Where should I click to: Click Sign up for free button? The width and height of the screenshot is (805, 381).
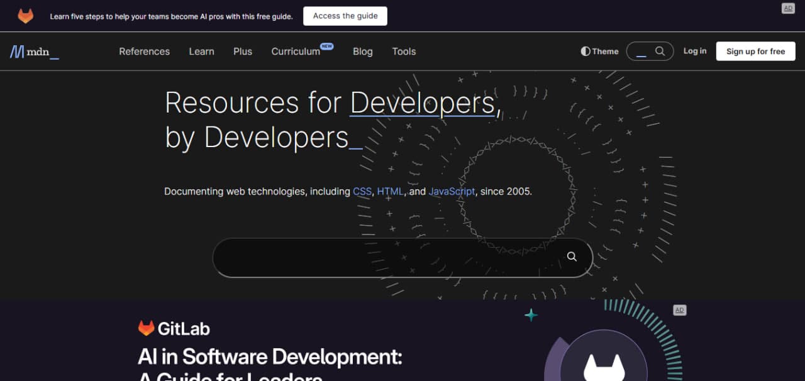[x=755, y=52]
